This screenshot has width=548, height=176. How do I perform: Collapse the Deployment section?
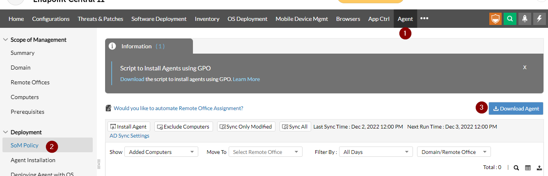pyautogui.click(x=6, y=132)
